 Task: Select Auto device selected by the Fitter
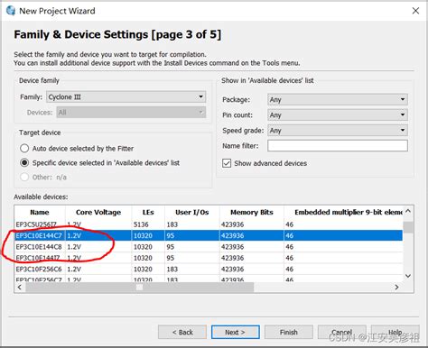point(24,149)
